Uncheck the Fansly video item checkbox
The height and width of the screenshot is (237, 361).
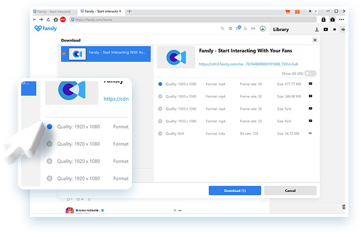pos(64,54)
